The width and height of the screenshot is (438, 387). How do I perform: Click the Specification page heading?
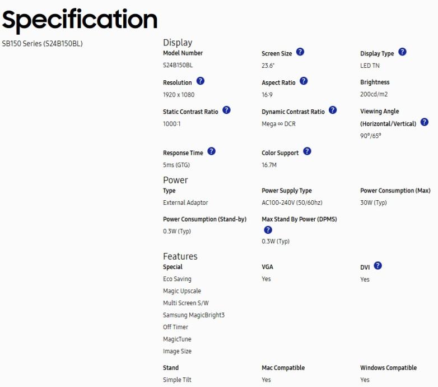tap(80, 20)
